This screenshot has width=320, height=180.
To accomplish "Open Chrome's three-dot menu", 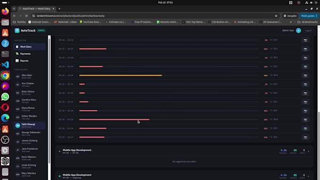I will point(317,16).
